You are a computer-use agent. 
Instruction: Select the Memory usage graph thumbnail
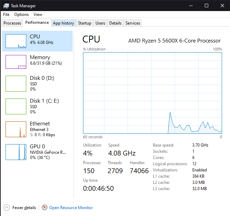[16, 62]
